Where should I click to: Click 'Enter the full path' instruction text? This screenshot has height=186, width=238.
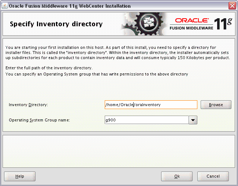click(x=49, y=68)
